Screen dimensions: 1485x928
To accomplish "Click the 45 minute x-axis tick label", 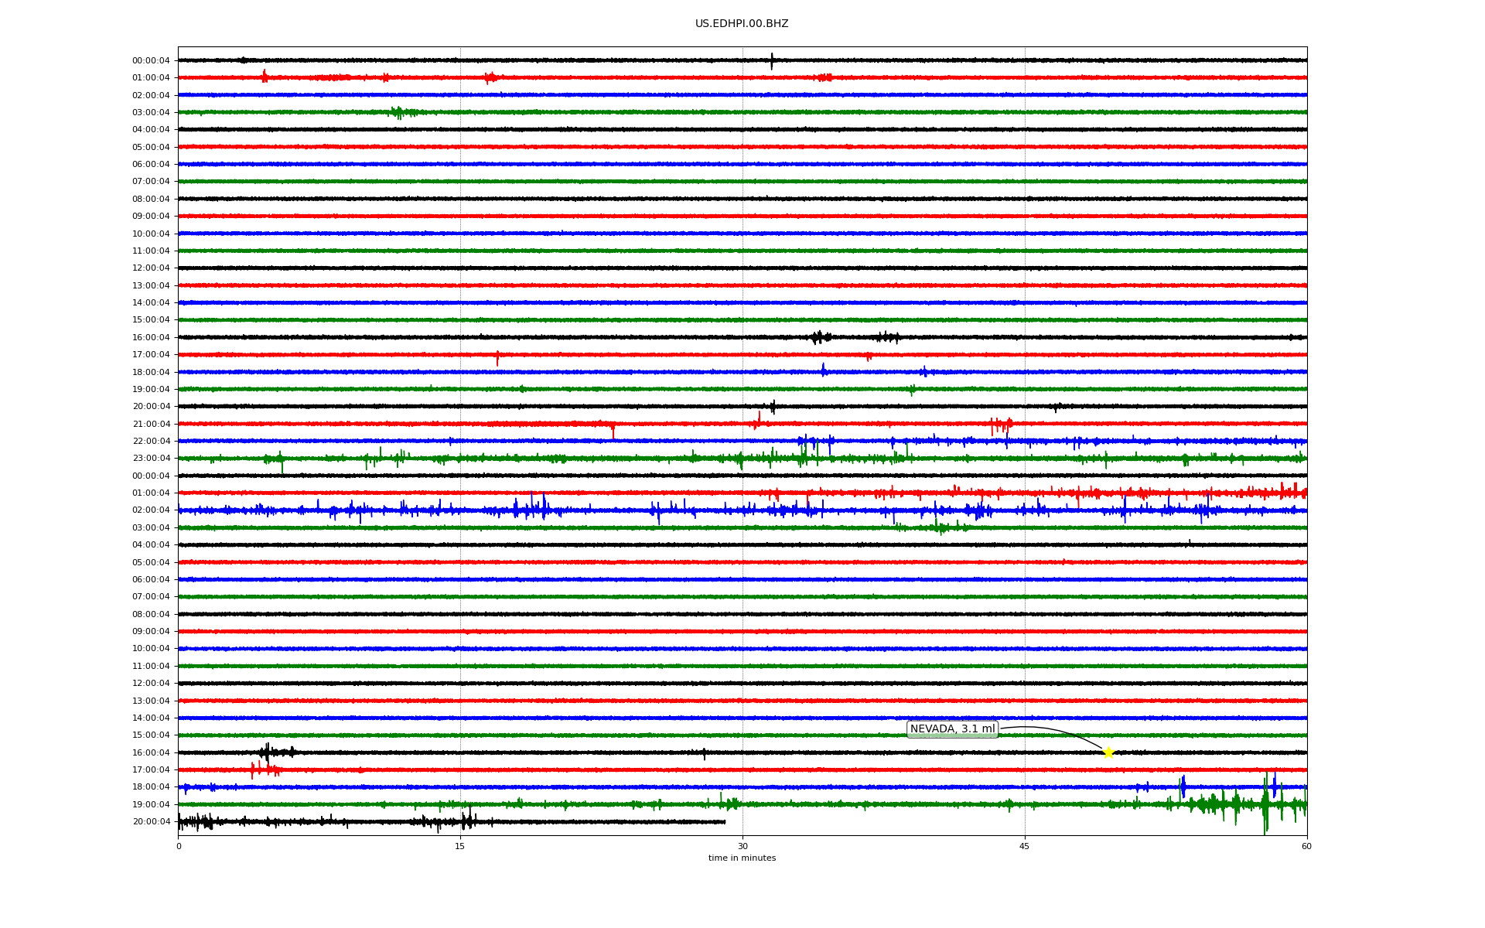I will coord(1024,846).
